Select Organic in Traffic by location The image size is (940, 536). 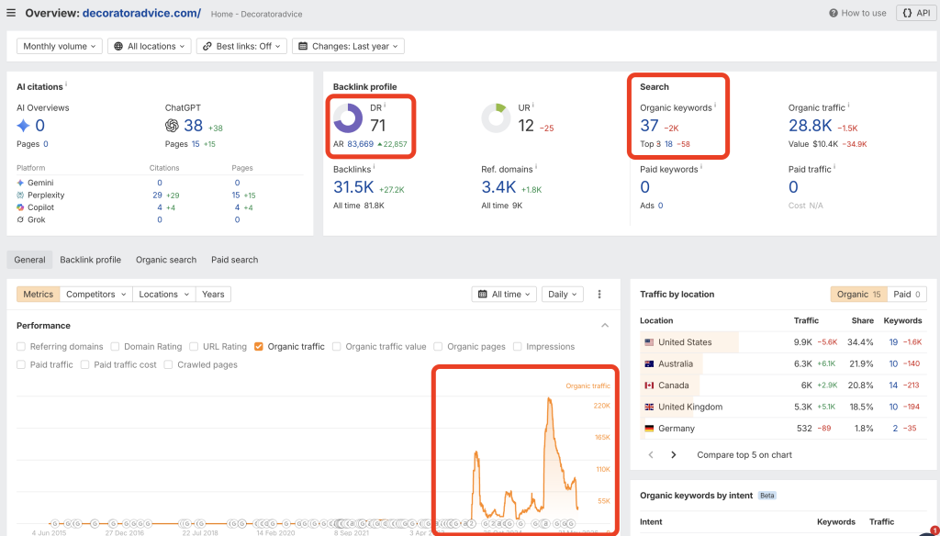(858, 295)
